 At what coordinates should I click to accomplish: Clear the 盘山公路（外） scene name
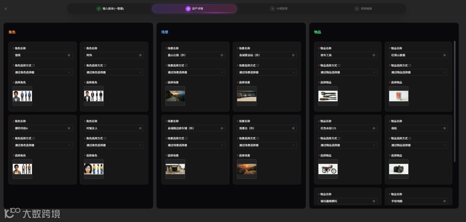tap(222, 55)
